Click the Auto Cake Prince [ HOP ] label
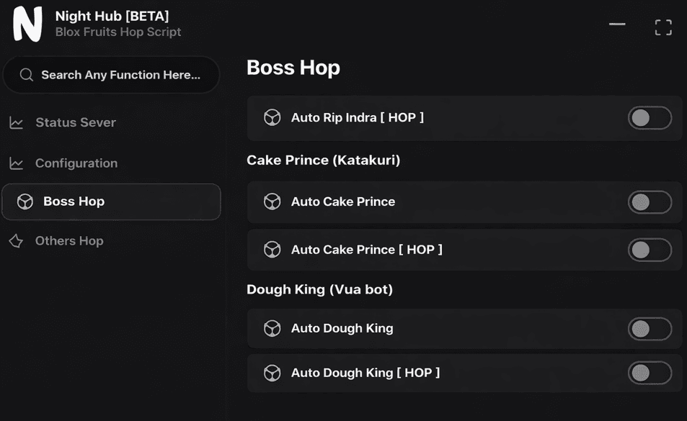 coord(367,250)
